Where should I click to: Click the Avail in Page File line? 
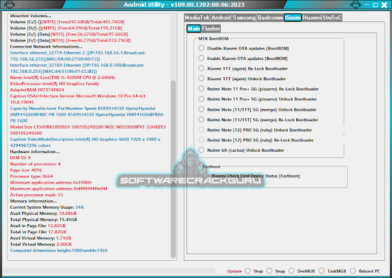(38, 225)
